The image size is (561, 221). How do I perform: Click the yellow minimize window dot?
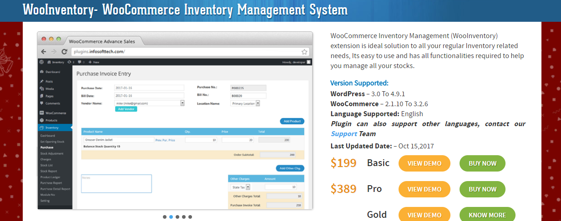click(51, 39)
